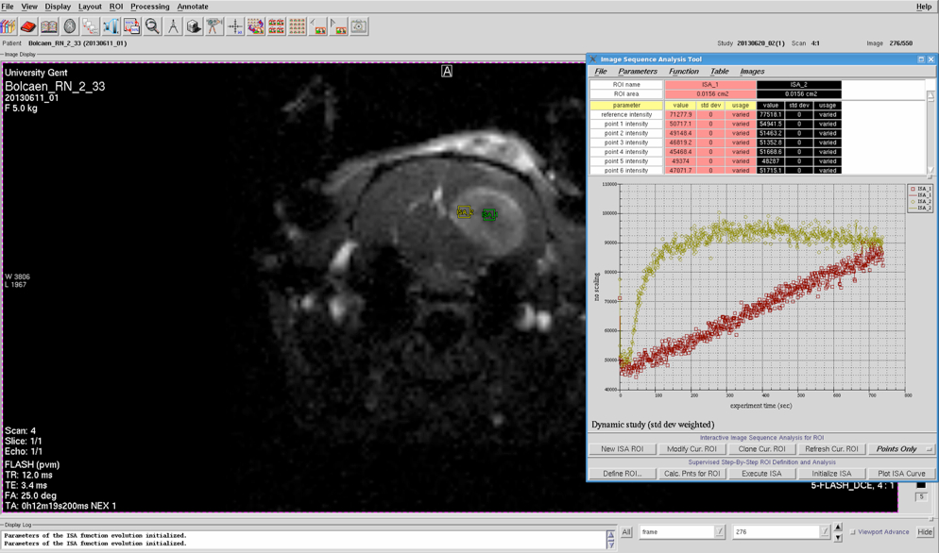Click the parameter table vertical scrollbar
Viewport: 939px width, 553px height.
(x=930, y=132)
